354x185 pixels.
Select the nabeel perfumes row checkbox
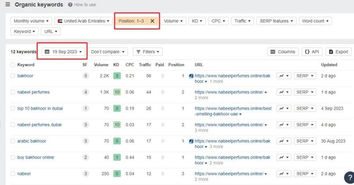tap(12, 92)
